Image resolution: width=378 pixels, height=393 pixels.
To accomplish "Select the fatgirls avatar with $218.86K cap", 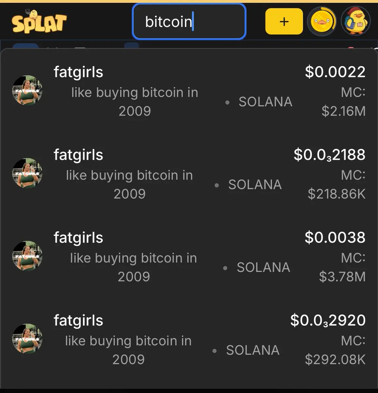I will (27, 174).
